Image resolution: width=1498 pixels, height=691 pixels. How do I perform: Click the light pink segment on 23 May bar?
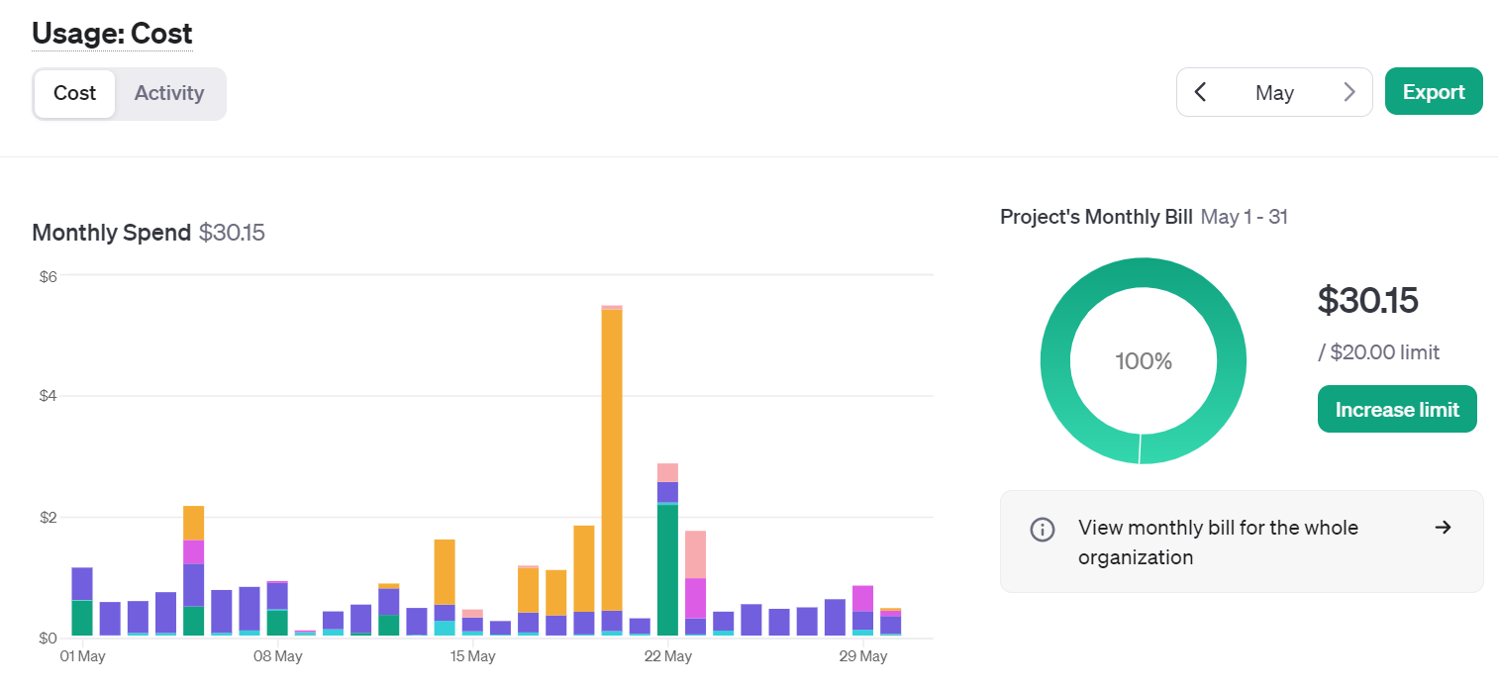(695, 554)
